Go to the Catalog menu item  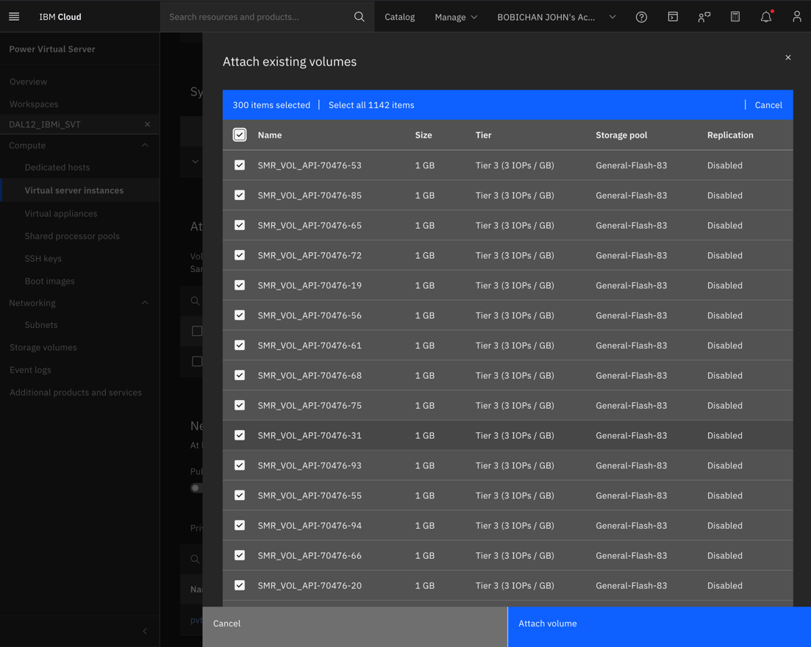click(x=399, y=16)
